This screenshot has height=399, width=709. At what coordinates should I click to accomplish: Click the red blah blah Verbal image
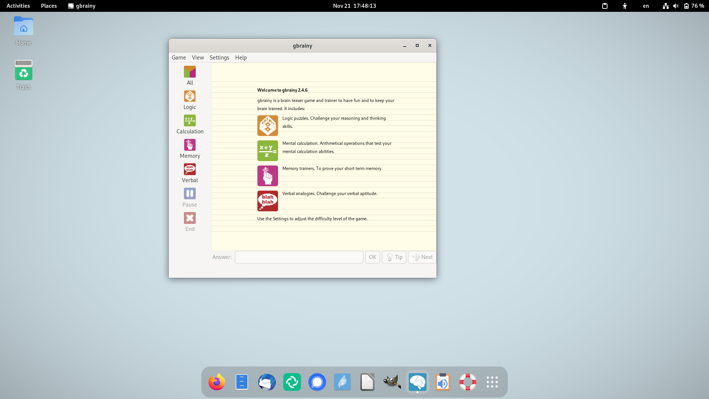click(x=268, y=201)
